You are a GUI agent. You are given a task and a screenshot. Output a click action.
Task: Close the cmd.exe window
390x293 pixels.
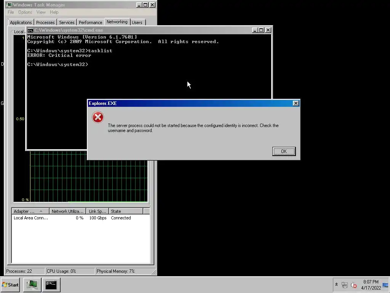point(268,30)
